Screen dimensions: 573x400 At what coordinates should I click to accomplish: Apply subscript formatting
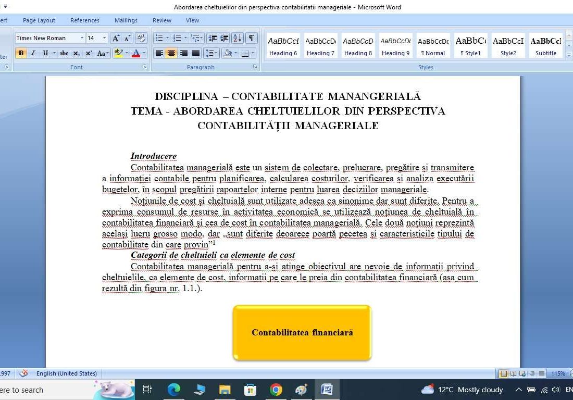coord(76,53)
